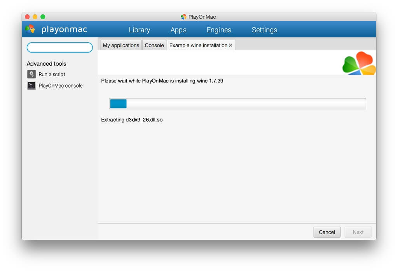Focus the sidebar search field

(59, 47)
